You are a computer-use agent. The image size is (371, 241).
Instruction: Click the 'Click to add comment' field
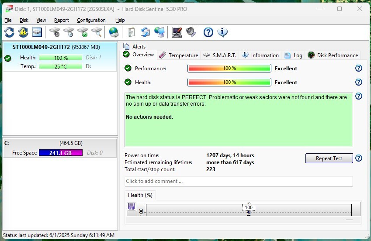239,181
